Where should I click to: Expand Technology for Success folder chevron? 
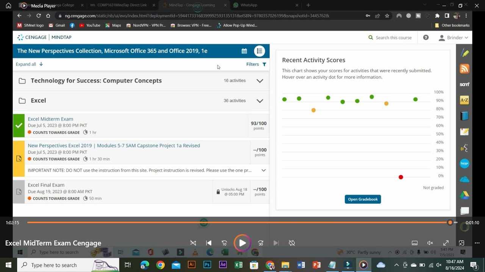click(260, 80)
